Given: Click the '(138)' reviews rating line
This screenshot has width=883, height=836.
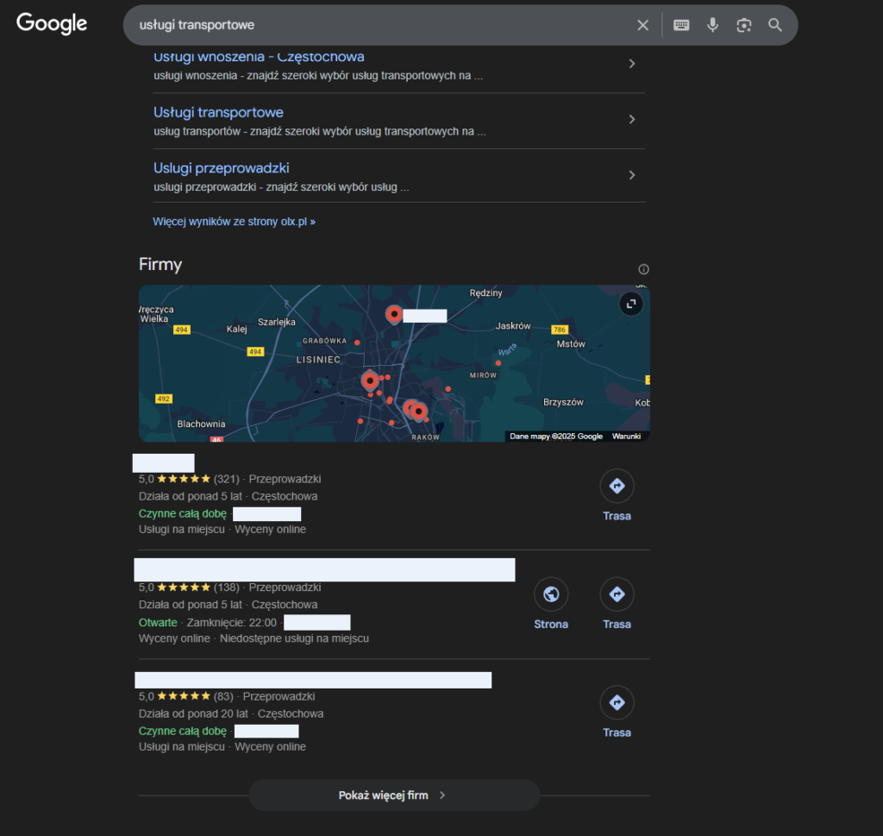Looking at the screenshot, I should 229,587.
